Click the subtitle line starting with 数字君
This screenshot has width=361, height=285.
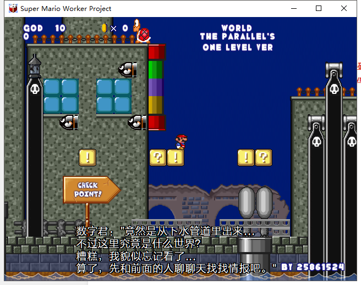click(165, 231)
